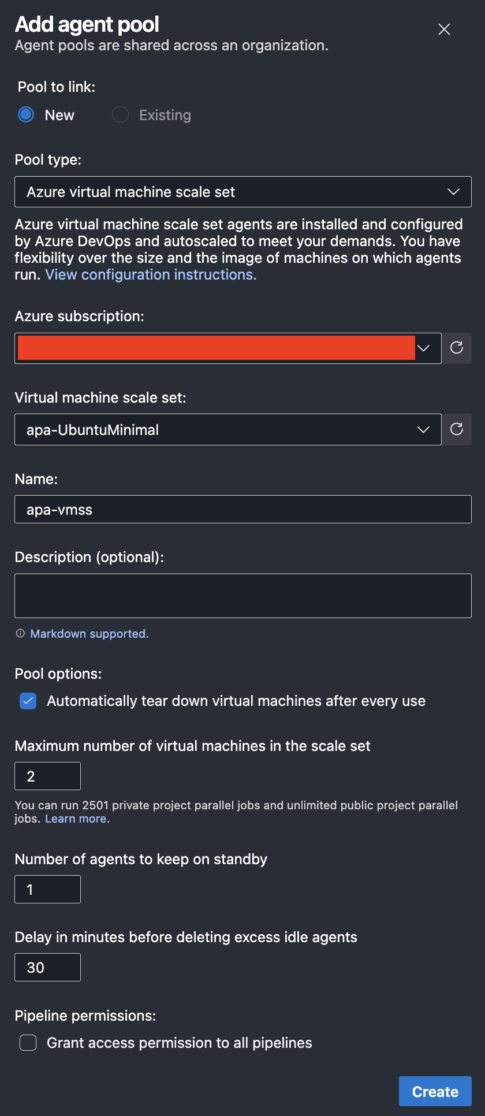The width and height of the screenshot is (485, 1116).
Task: Click the agents on standby number field
Action: click(x=47, y=890)
